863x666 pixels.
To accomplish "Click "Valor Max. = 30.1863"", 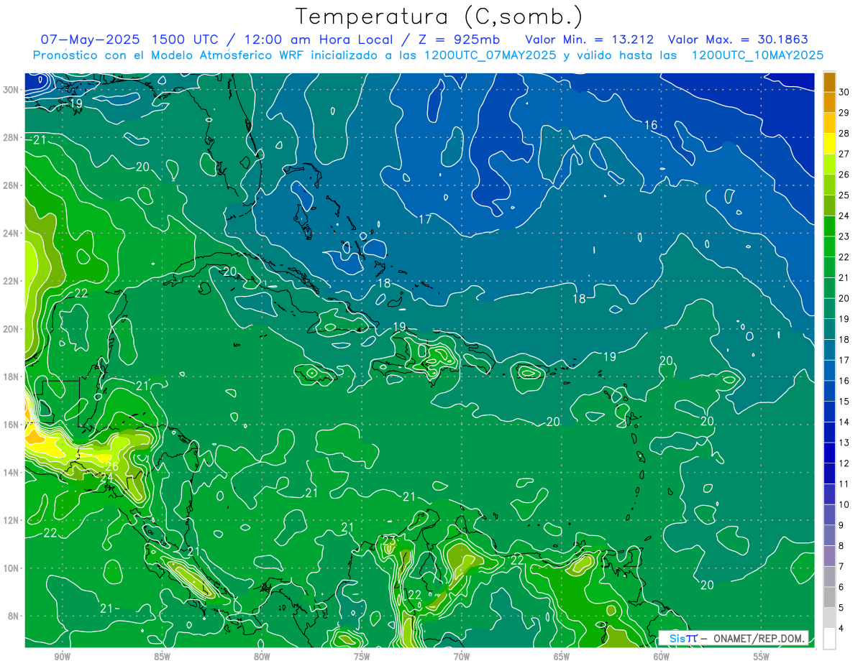I will pos(738,40).
